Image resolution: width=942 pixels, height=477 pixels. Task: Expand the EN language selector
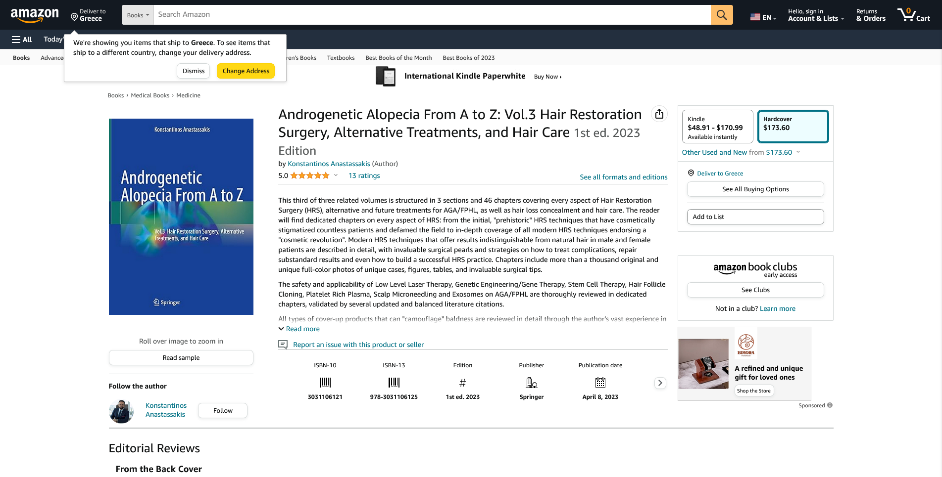763,17
